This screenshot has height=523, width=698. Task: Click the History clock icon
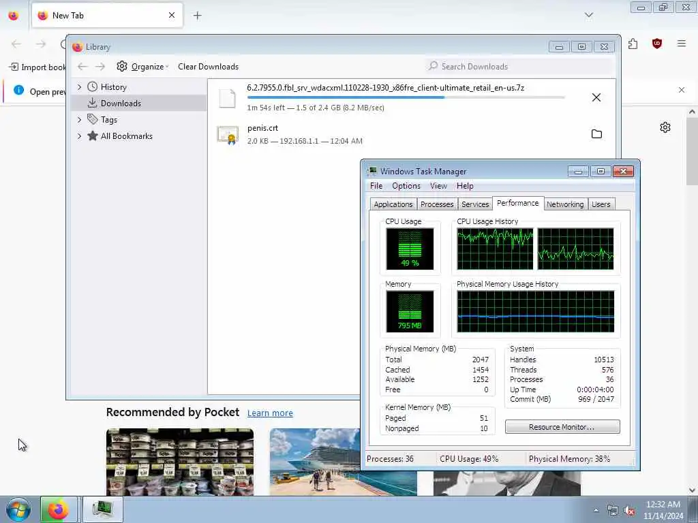tap(92, 86)
